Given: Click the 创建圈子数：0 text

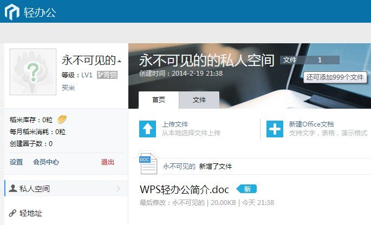Looking at the screenshot, I should [31, 144].
